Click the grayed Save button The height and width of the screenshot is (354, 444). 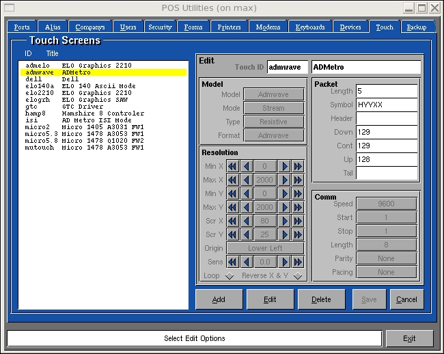click(x=369, y=299)
